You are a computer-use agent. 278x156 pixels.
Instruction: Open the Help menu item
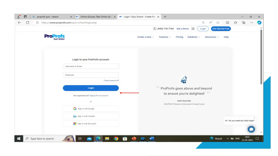(226, 37)
